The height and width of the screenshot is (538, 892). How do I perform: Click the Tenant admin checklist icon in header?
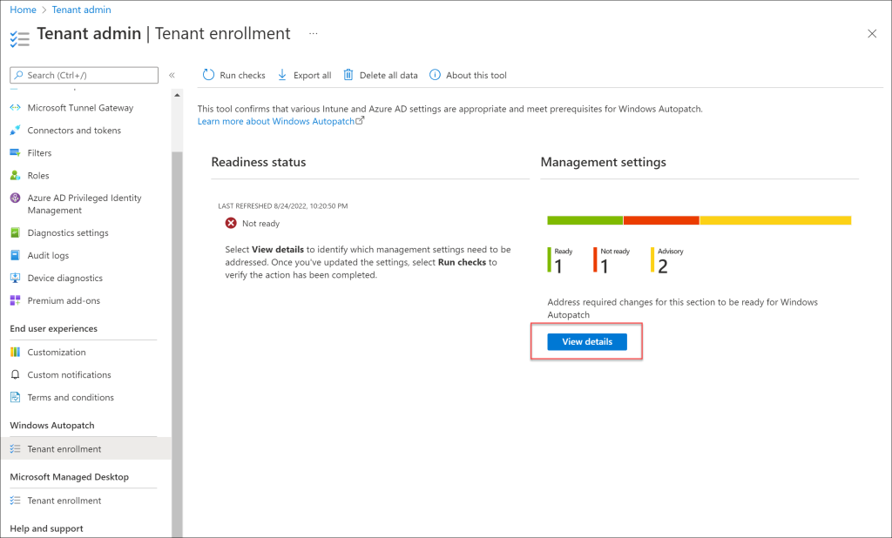pyautogui.click(x=19, y=38)
